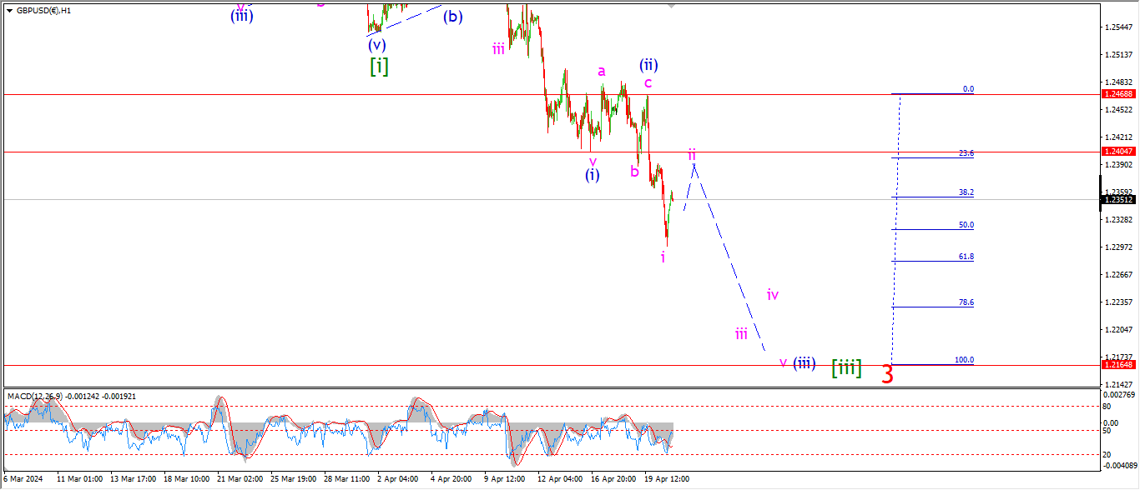
Task: Select the red price label 1.24047
Action: click(1118, 152)
